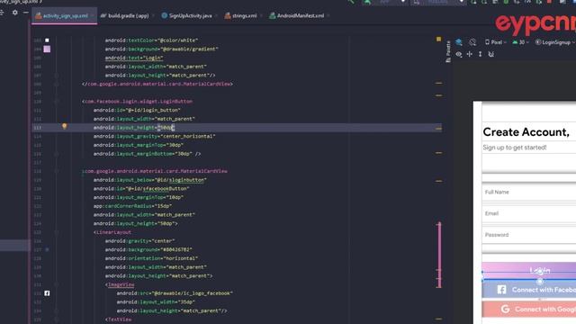Select the Login button in preview
576x324 pixels.
[x=529, y=270]
